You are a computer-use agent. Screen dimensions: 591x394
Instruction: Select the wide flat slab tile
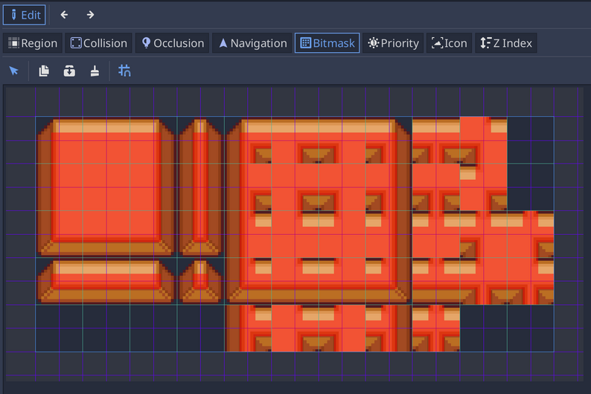[x=106, y=281]
